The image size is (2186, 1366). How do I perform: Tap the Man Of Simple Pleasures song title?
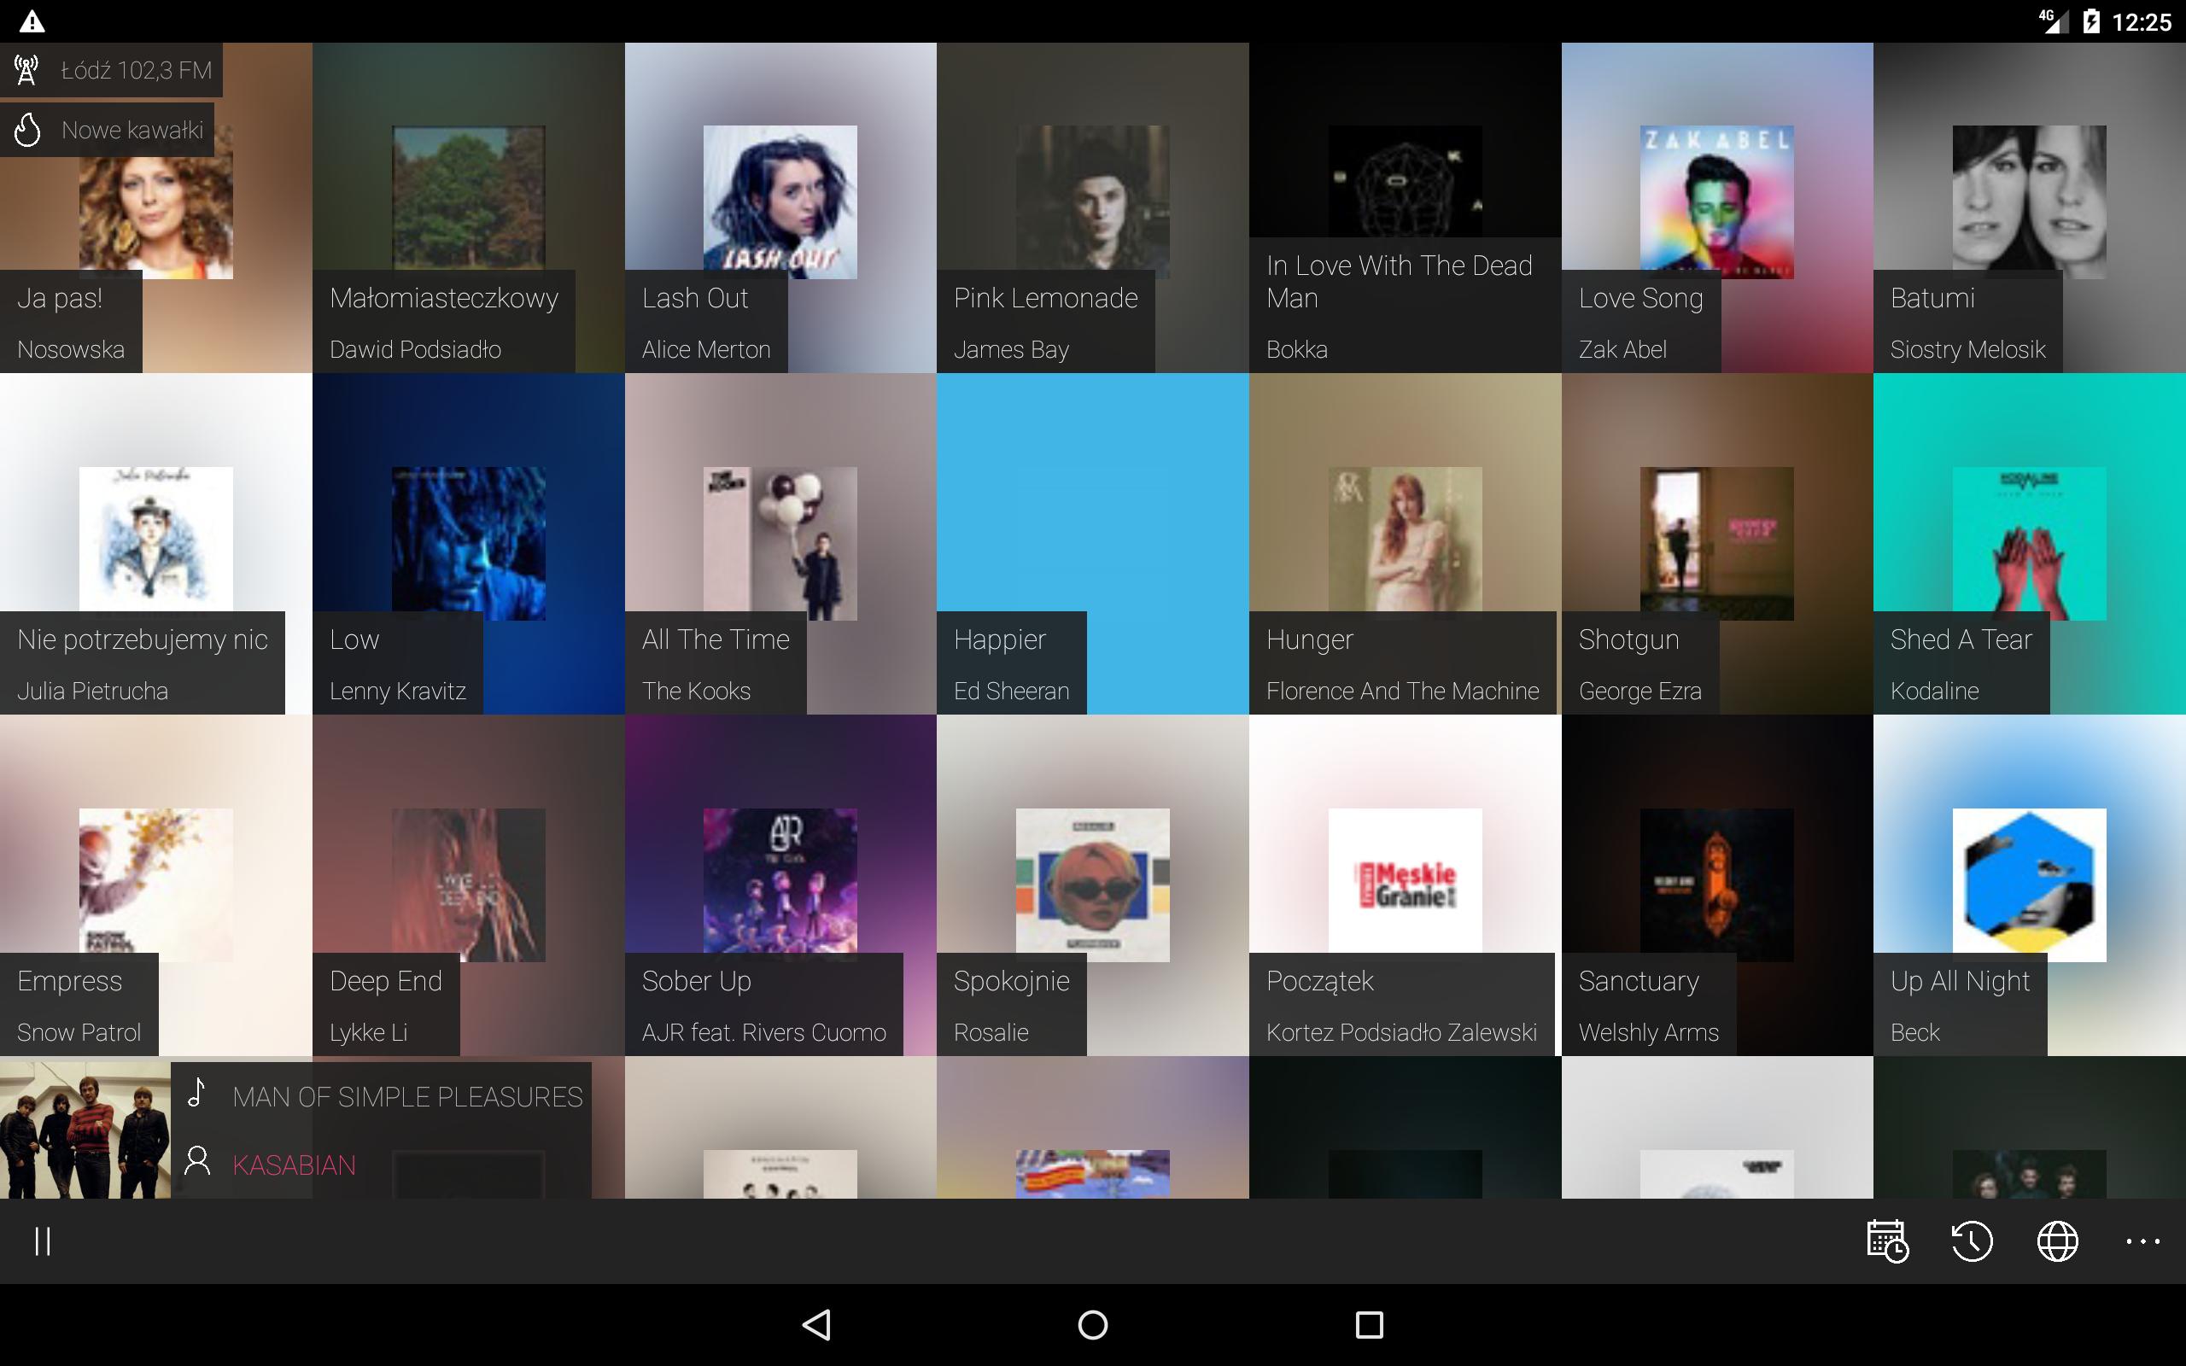pyautogui.click(x=407, y=1097)
